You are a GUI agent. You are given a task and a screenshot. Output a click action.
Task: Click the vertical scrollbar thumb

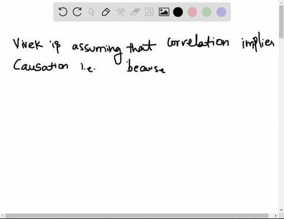tap(282, 22)
